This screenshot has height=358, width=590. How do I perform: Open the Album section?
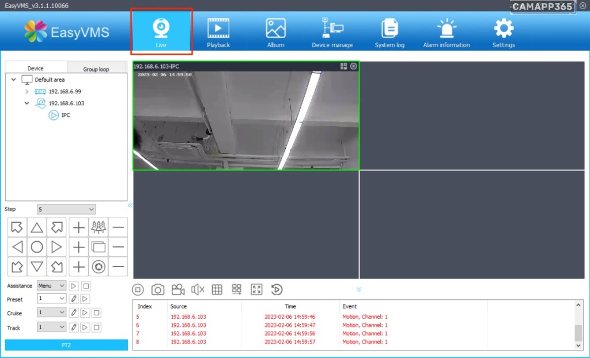coord(275,33)
